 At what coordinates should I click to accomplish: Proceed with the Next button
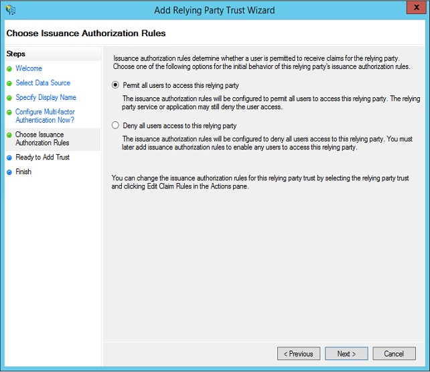click(346, 353)
